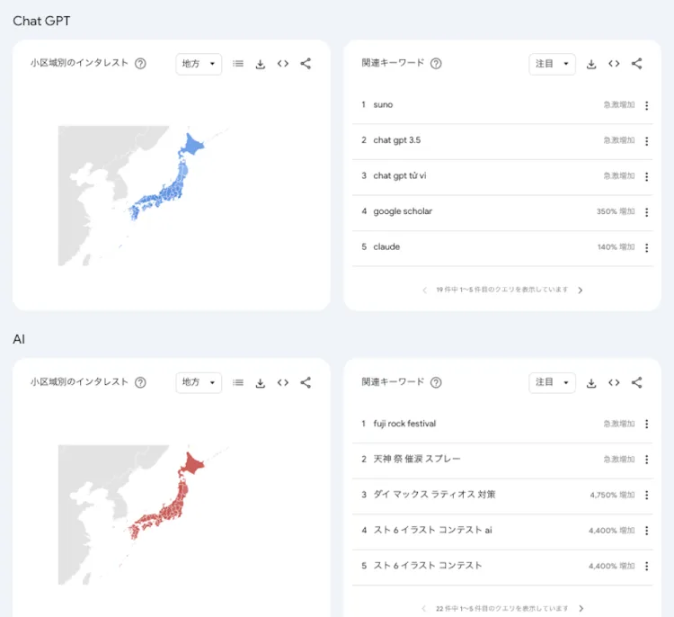
Task: Select the chat gpt tử vi keyword
Action: pos(400,175)
